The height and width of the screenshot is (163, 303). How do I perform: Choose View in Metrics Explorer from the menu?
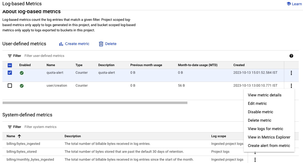[x=269, y=137]
